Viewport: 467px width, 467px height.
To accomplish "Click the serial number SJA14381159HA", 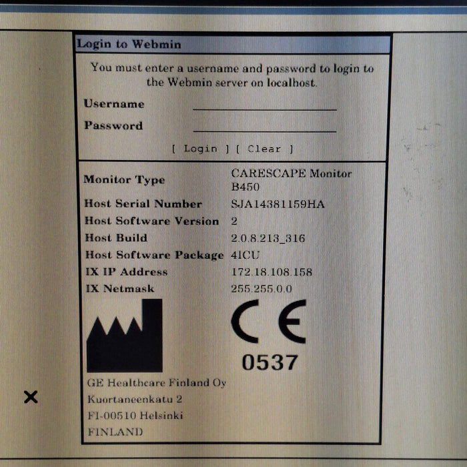I will pos(278,204).
